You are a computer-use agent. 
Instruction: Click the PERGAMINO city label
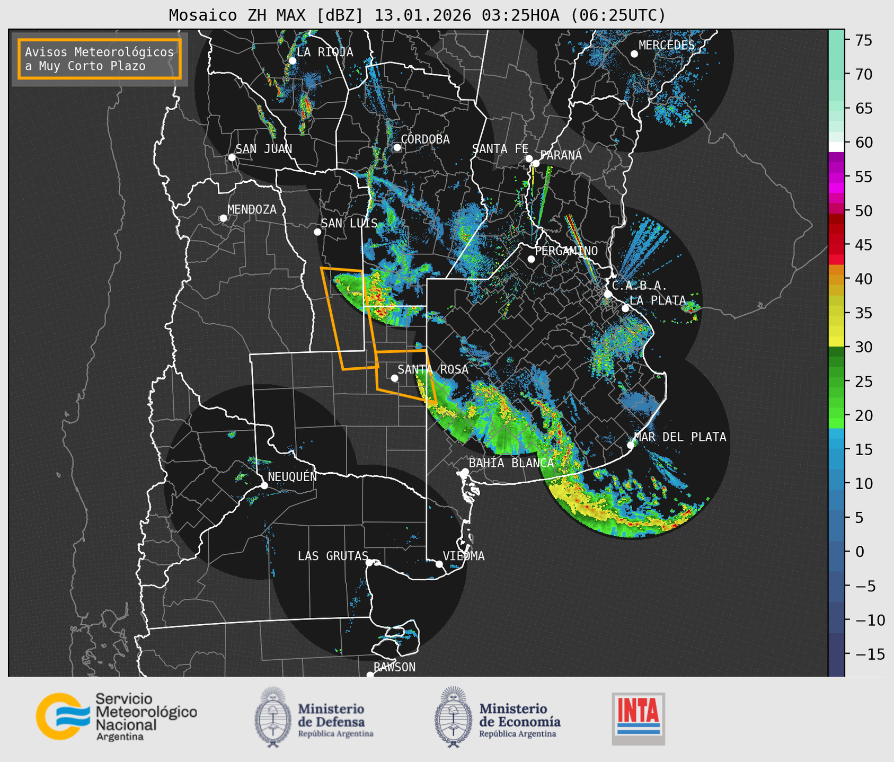click(566, 251)
